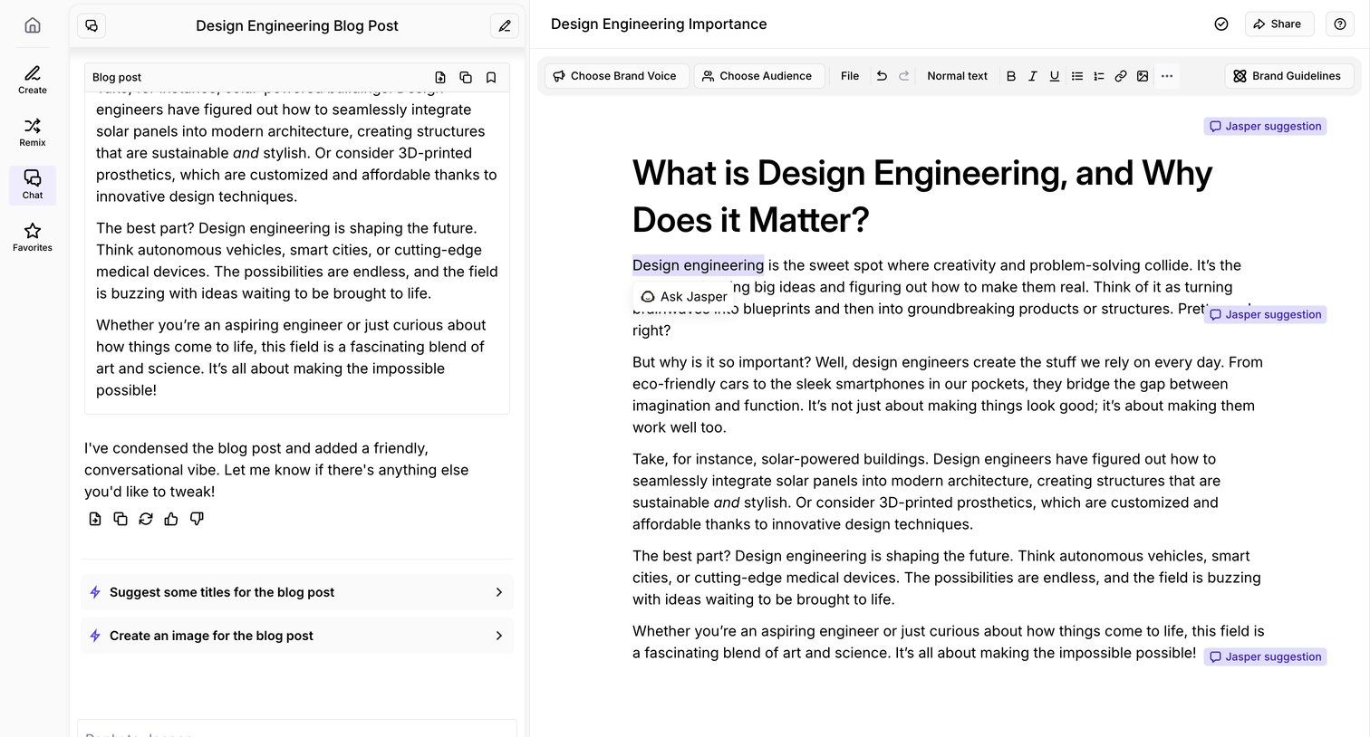Open the Create section

pos(33,80)
